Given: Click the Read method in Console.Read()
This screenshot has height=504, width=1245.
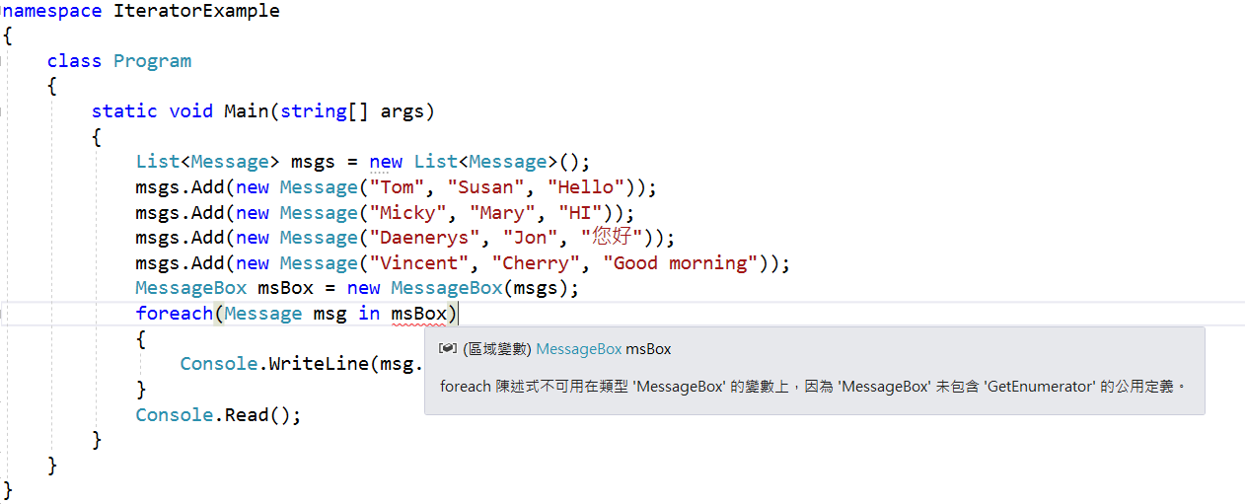Looking at the screenshot, I should tap(247, 415).
